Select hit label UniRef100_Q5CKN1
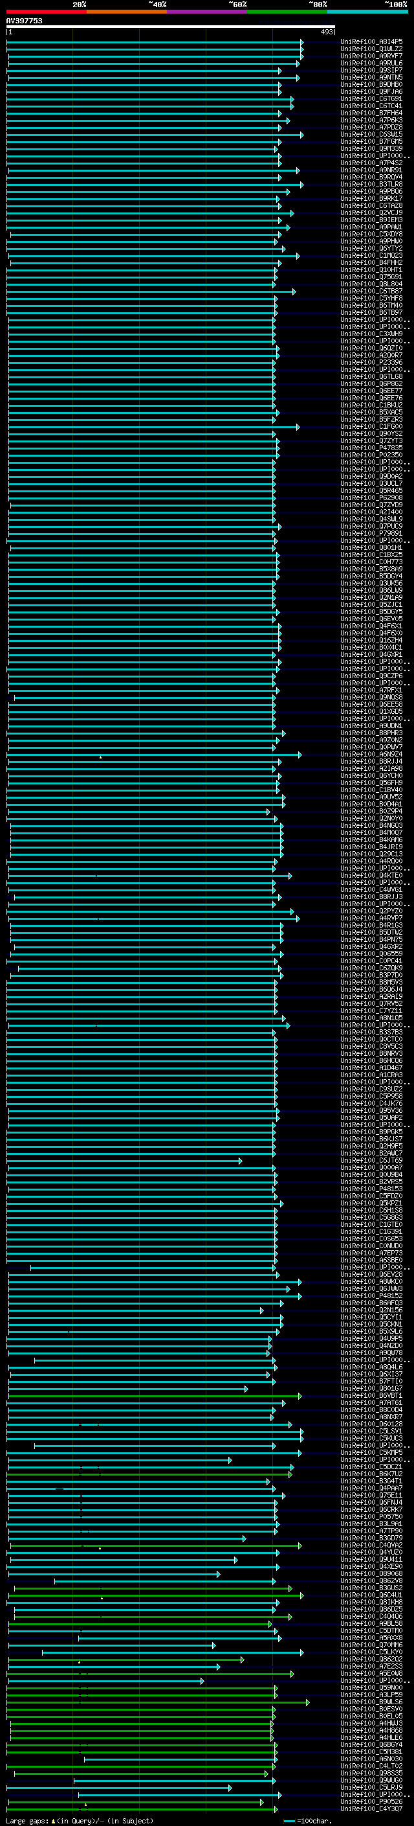Screen dimensions: 414x1826 tap(371, 1324)
